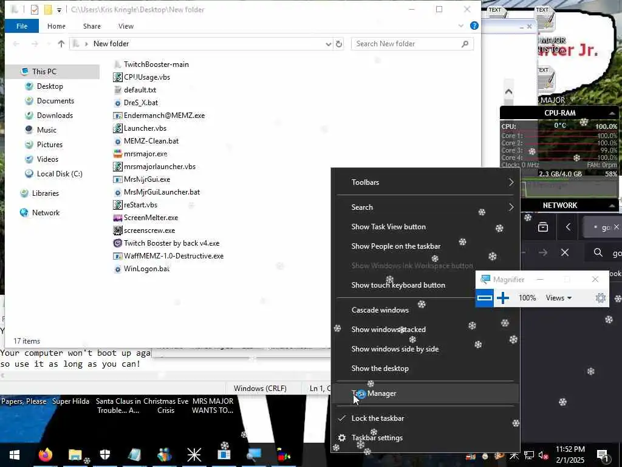Select Libraries in navigation pane
622x467 pixels.
45,193
